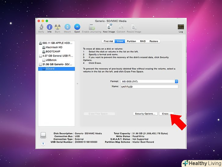Click the Convert toolbar icon
This screenshot has height=167, width=222.
[121, 27]
